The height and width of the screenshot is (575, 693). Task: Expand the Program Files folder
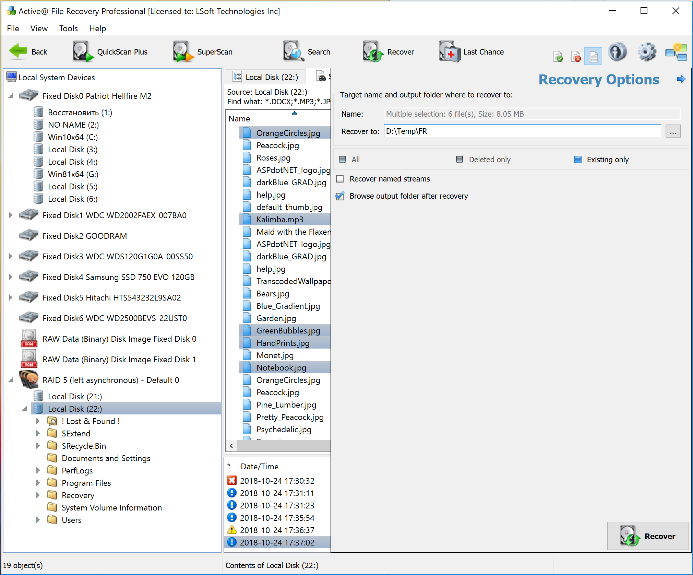[38, 483]
